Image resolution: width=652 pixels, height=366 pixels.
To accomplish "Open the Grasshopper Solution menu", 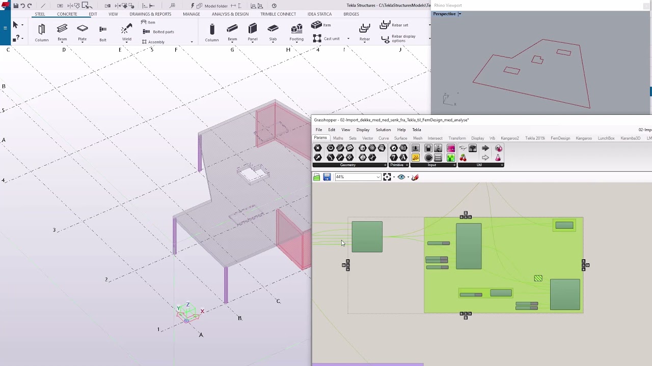I will tap(383, 130).
